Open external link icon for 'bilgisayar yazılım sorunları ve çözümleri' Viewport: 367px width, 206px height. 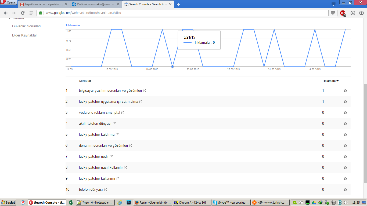click(x=145, y=91)
